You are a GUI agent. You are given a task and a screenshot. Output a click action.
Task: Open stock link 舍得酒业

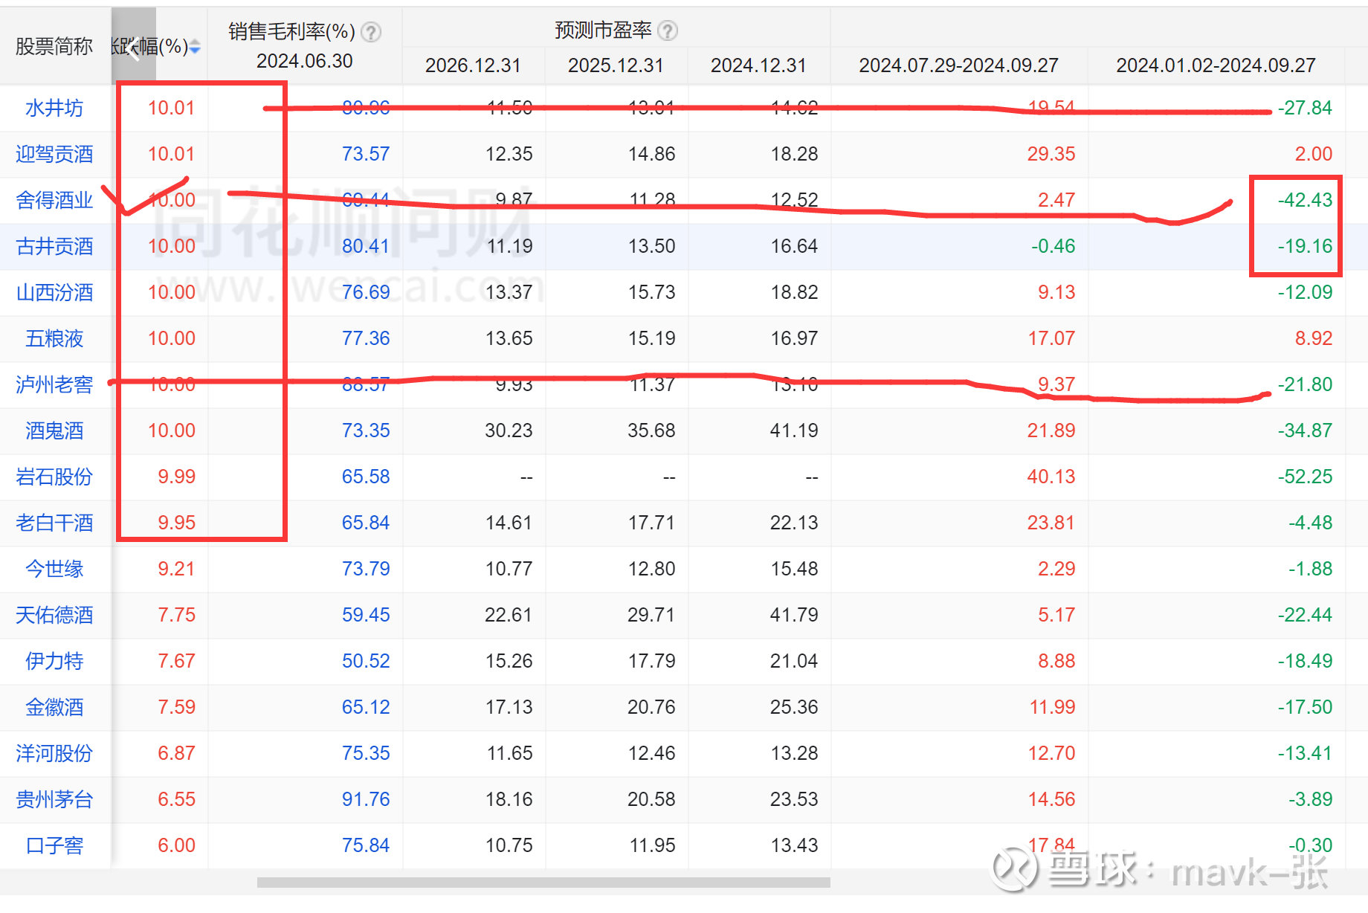[54, 200]
